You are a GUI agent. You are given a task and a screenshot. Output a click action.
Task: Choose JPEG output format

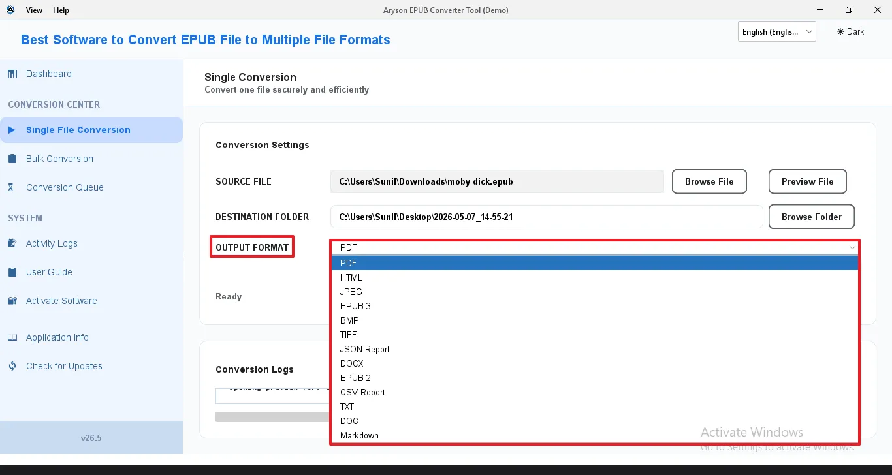(x=595, y=292)
